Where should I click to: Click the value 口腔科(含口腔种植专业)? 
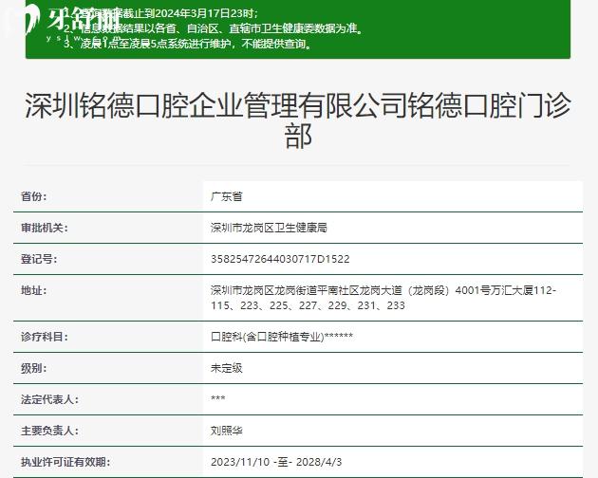click(267, 337)
